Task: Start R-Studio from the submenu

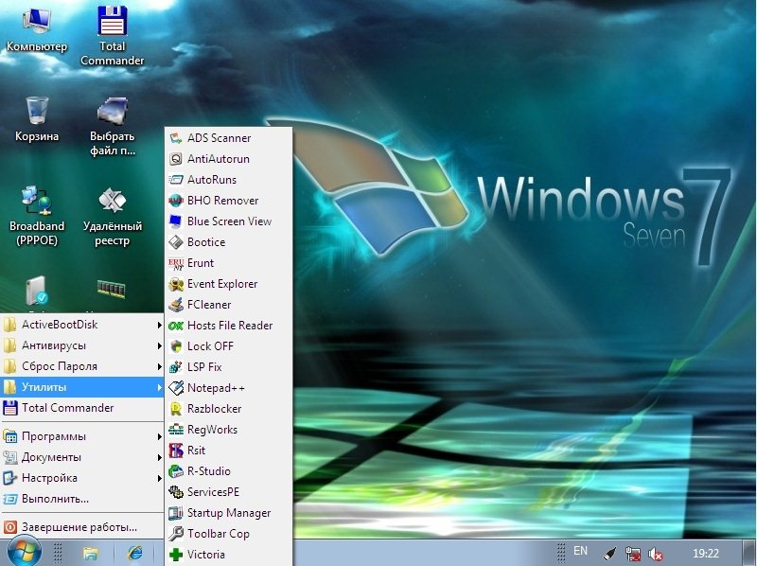Action: pos(208,471)
